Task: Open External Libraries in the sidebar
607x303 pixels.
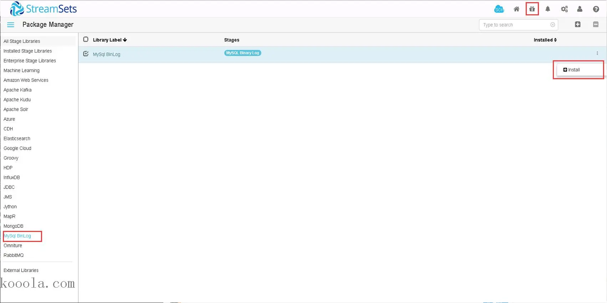Action: [x=21, y=270]
